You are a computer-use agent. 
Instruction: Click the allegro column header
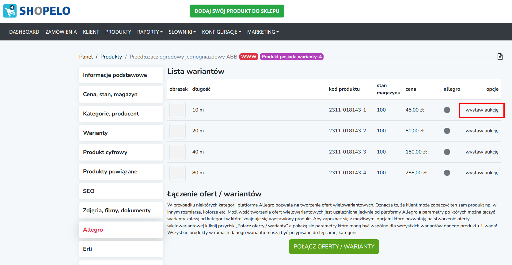(x=452, y=89)
